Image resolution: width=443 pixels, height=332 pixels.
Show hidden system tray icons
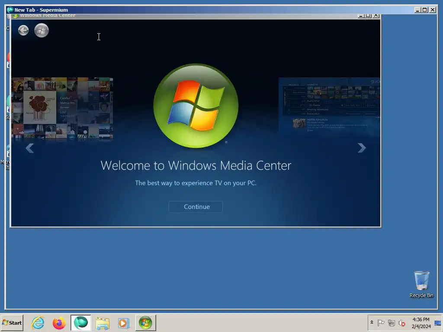[372, 322]
